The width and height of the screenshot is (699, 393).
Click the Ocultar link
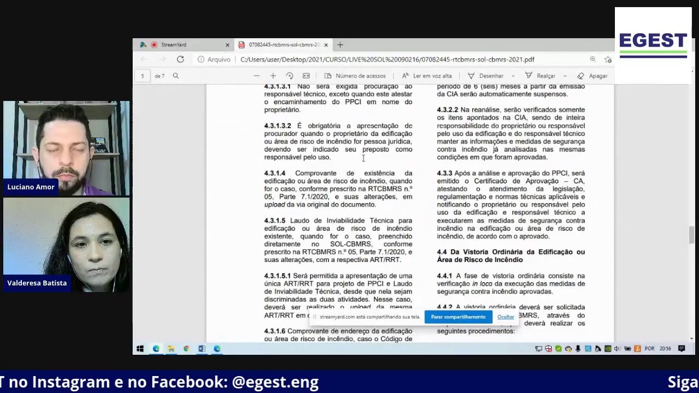506,317
